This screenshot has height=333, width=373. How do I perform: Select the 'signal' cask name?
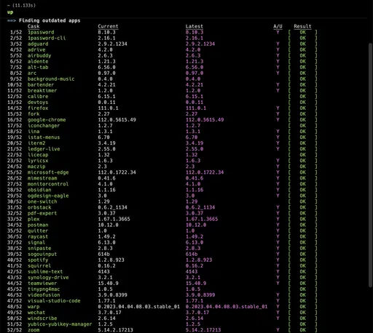(36, 242)
